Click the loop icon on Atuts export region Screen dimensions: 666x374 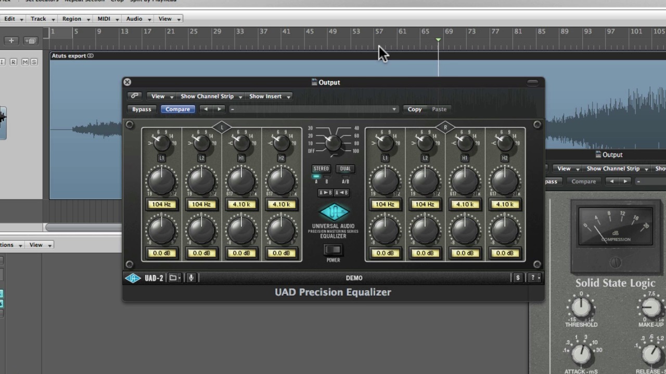coord(91,56)
